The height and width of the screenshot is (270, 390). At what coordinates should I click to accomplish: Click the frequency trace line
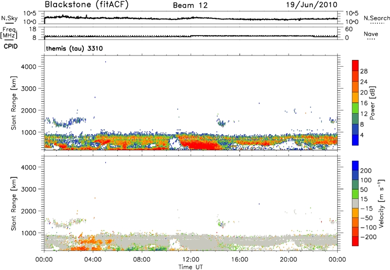pyautogui.click(x=191, y=36)
